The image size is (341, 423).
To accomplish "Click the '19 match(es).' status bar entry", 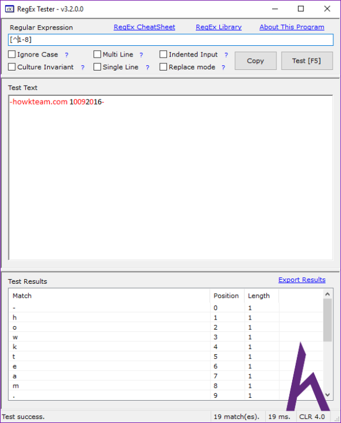I will click(238, 417).
